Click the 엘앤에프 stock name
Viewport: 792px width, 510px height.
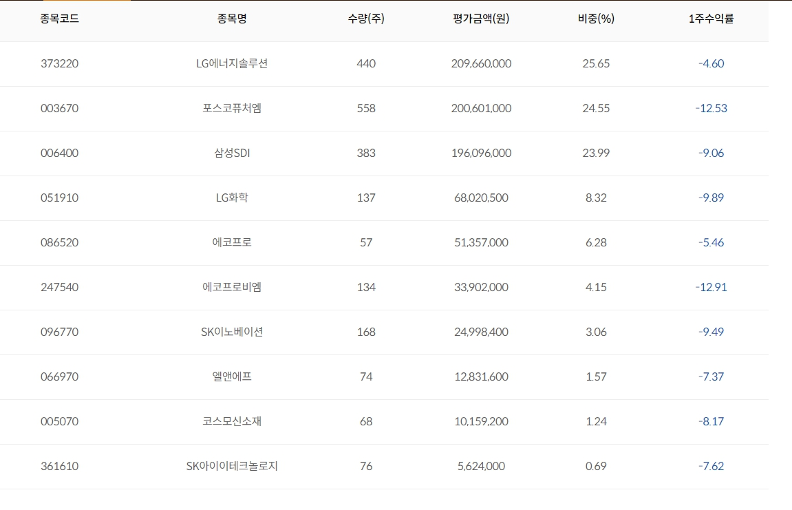click(x=232, y=377)
